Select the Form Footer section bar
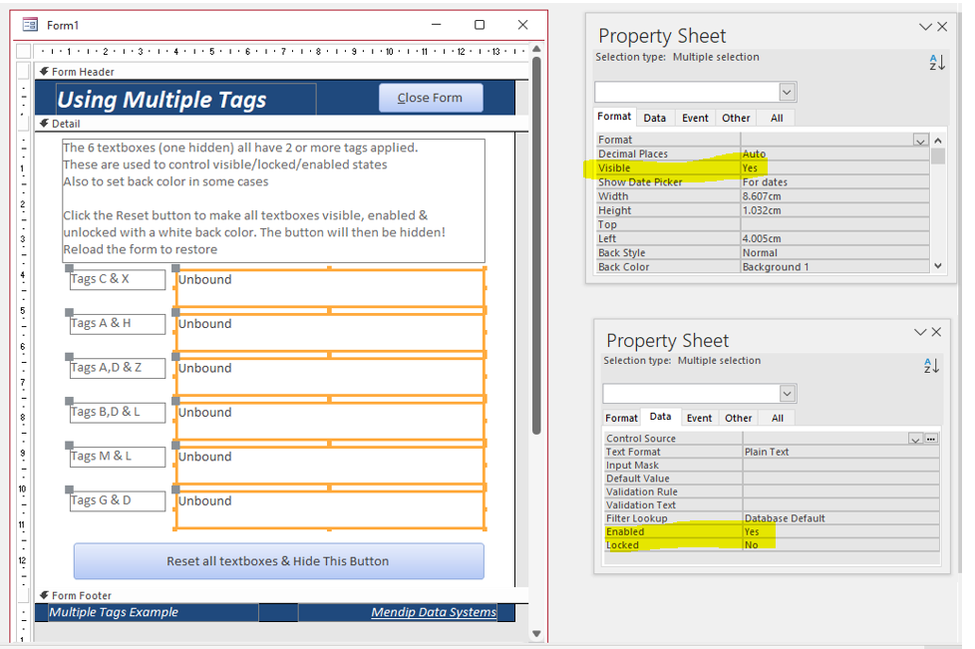The image size is (975, 649). tap(282, 595)
